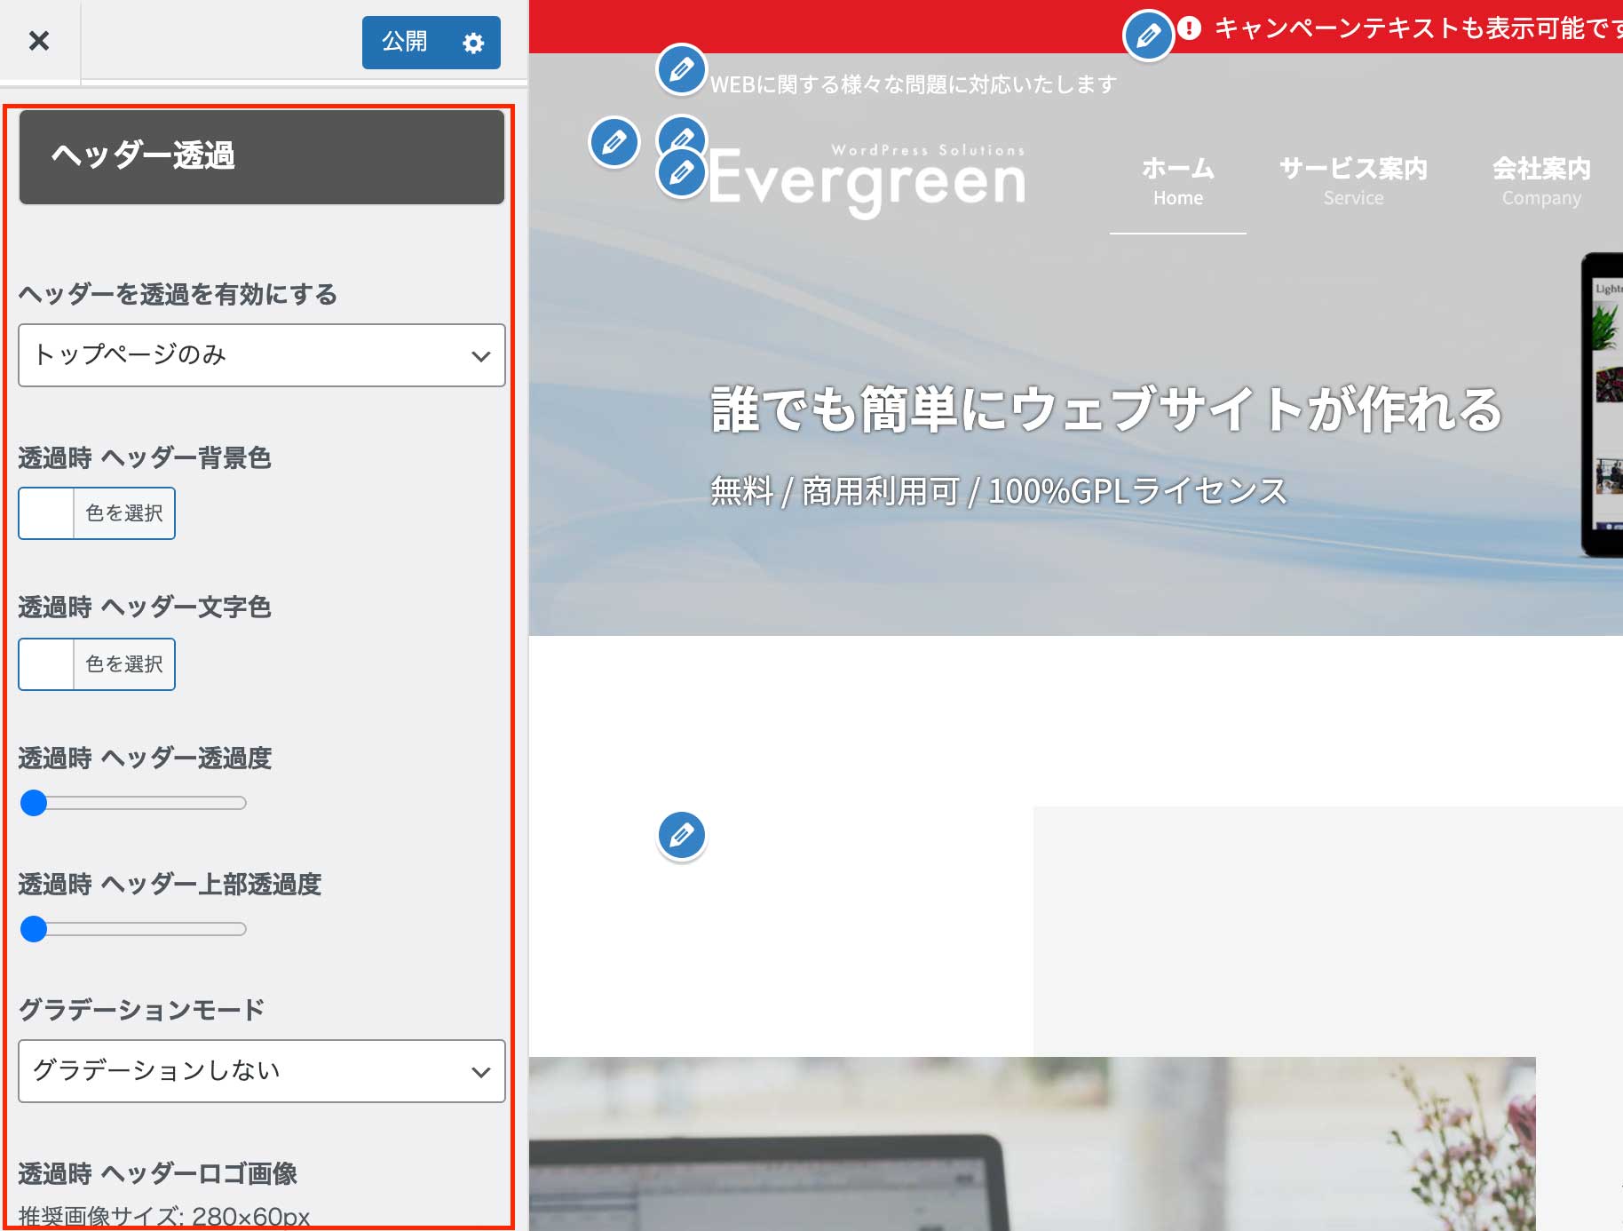1623x1231 pixels.
Task: Open the ヘッダーを透過を有効にする dropdown
Action: tap(262, 355)
